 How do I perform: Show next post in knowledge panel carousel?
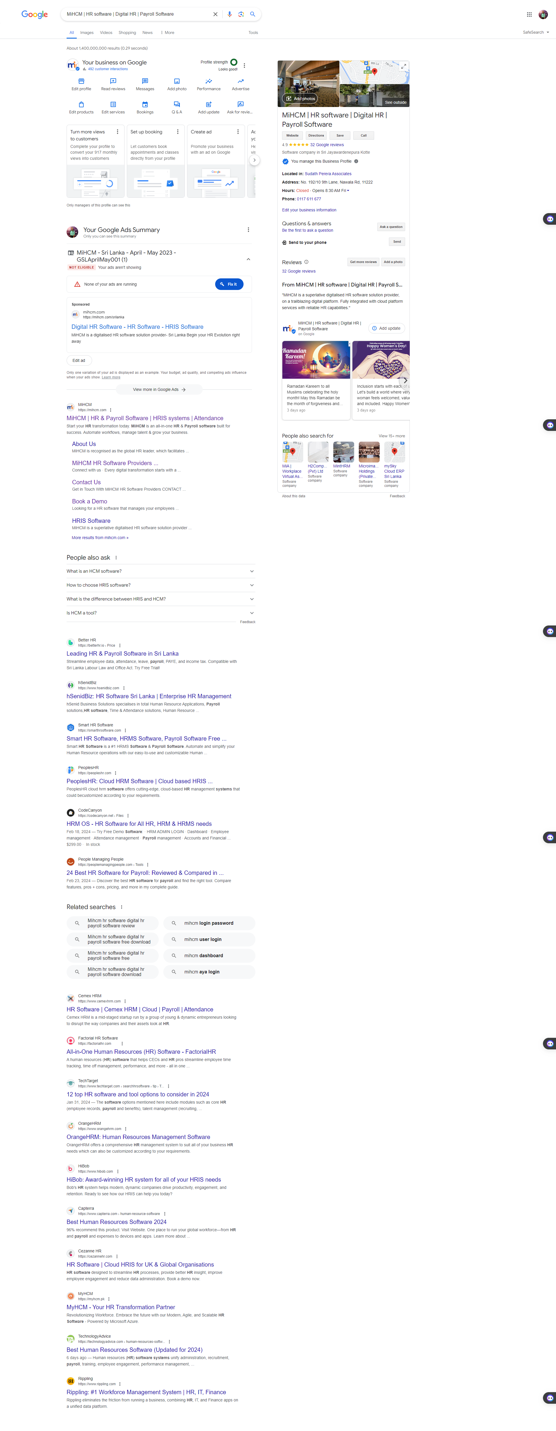tap(405, 380)
